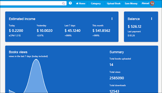Screen dimensions: 162x93
Task: Click Ahmad's profile avatar
Action: (x=152, y=4)
